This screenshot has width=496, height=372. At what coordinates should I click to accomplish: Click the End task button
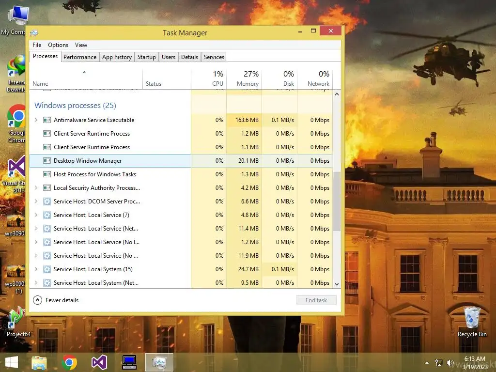point(316,300)
